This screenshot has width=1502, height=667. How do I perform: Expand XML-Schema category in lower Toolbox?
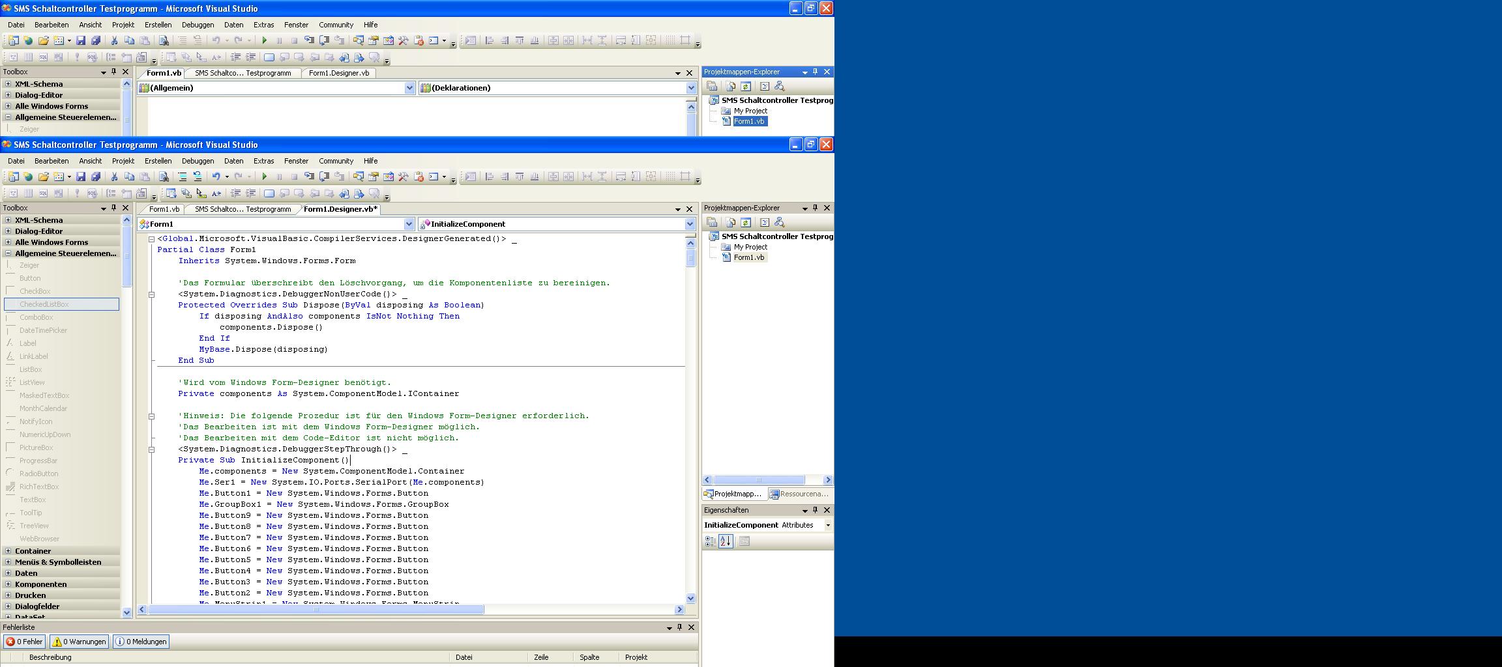8,220
